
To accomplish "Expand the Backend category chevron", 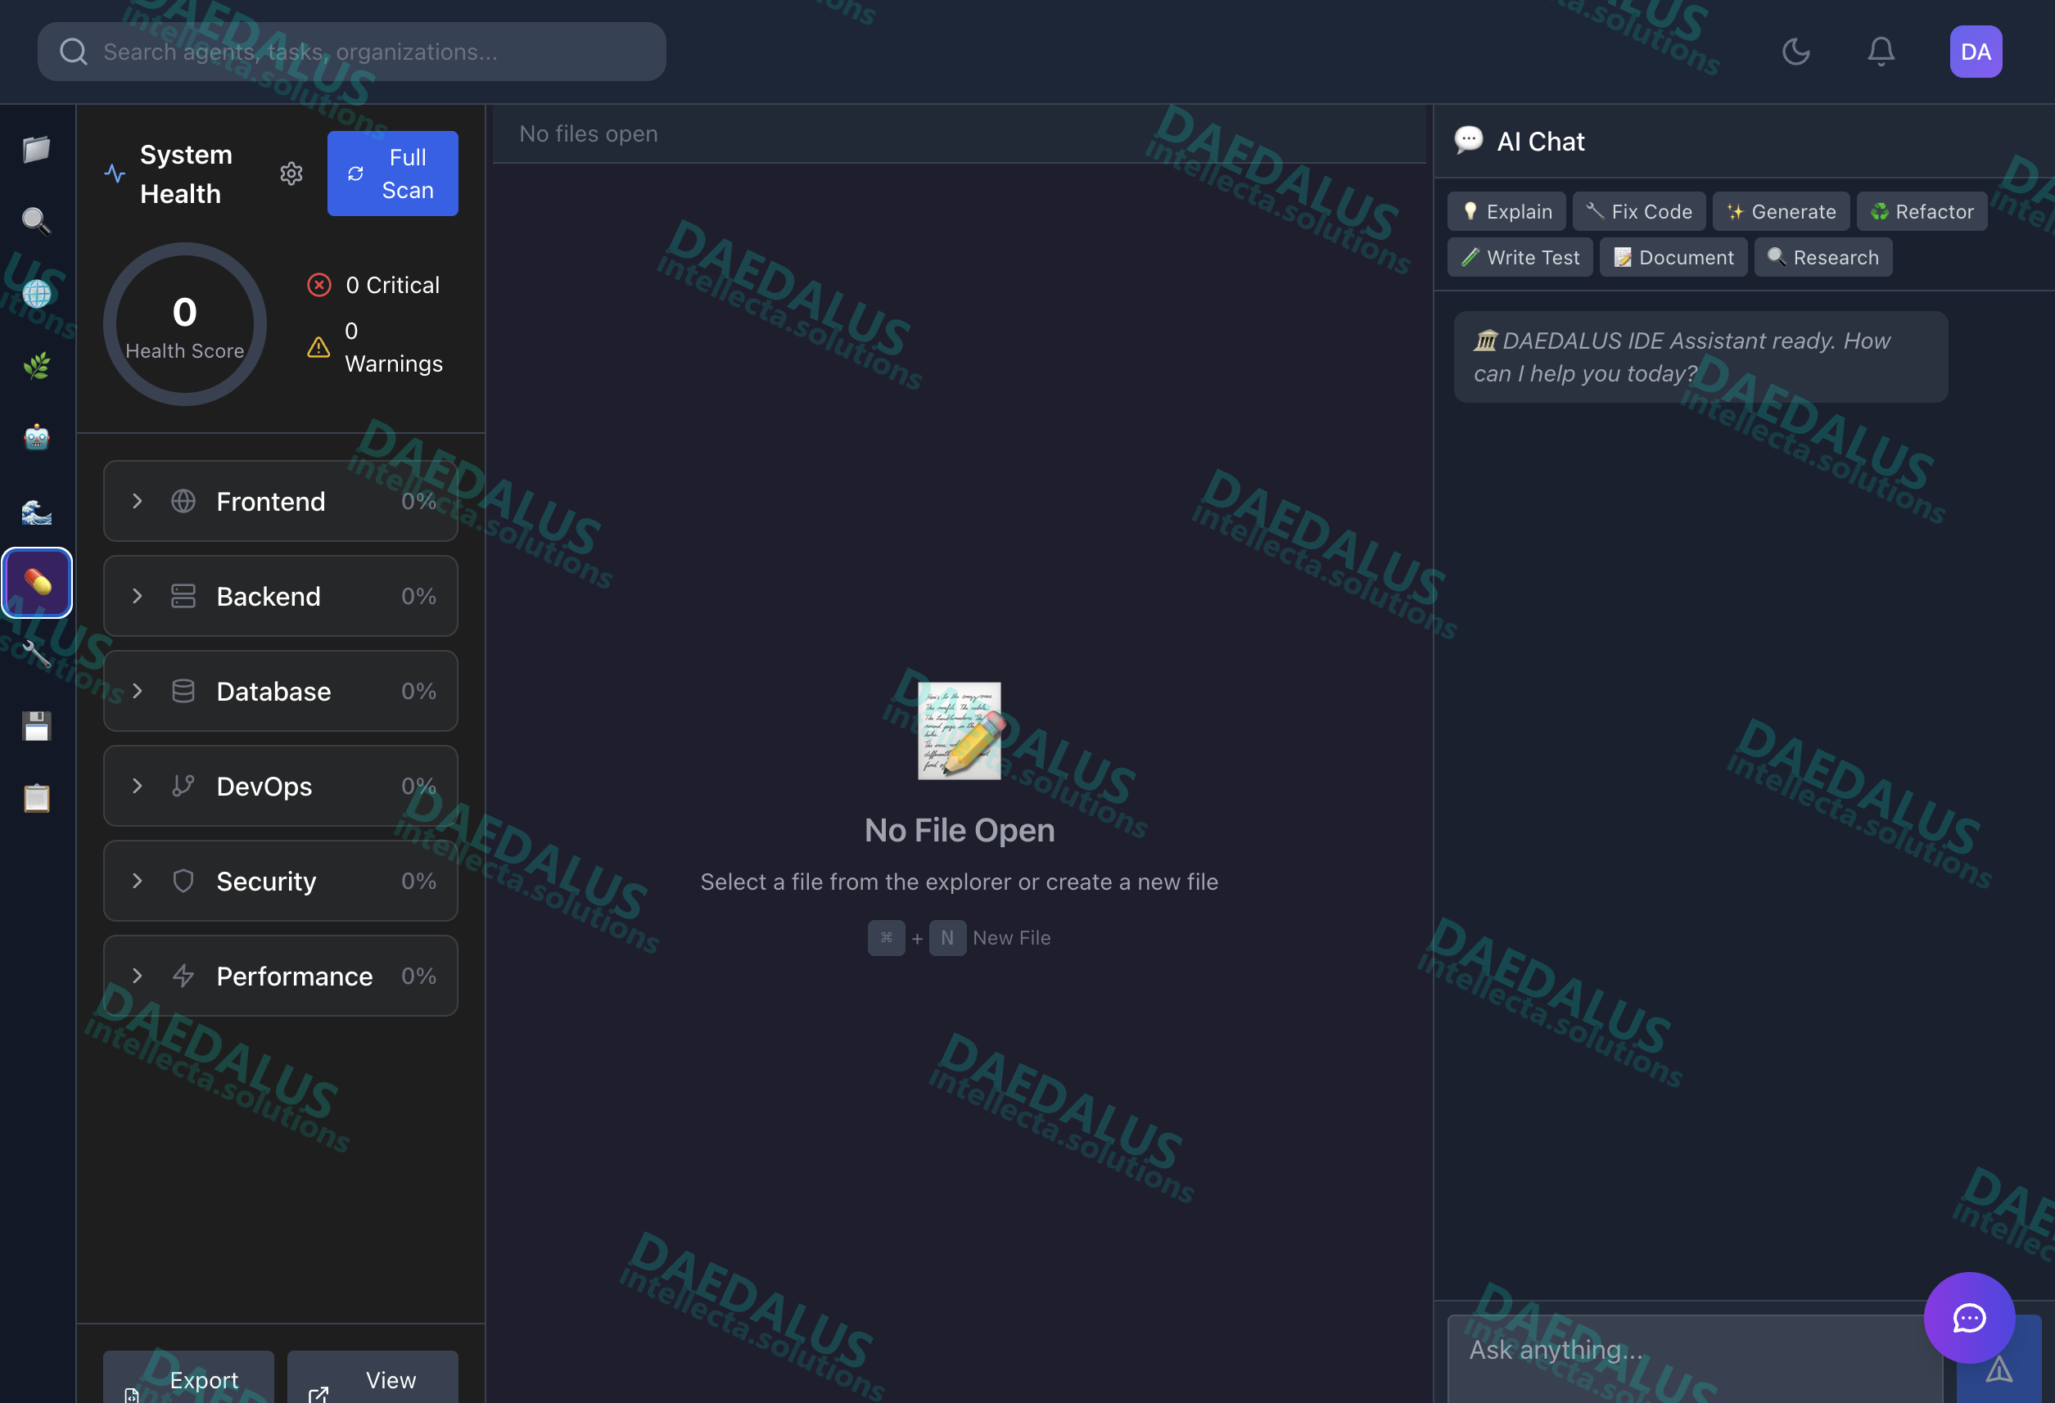I will (x=137, y=596).
